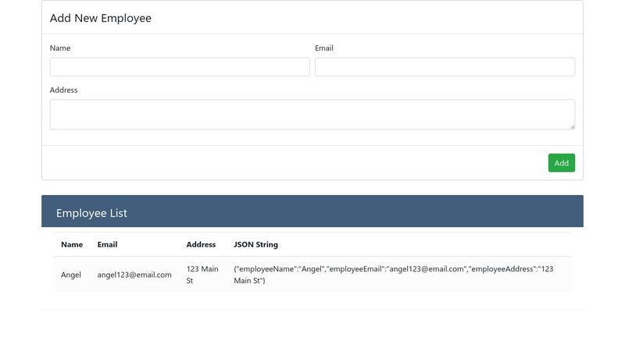The width and height of the screenshot is (625, 351).
Task: Click the Address label above the textarea
Action: click(x=63, y=90)
